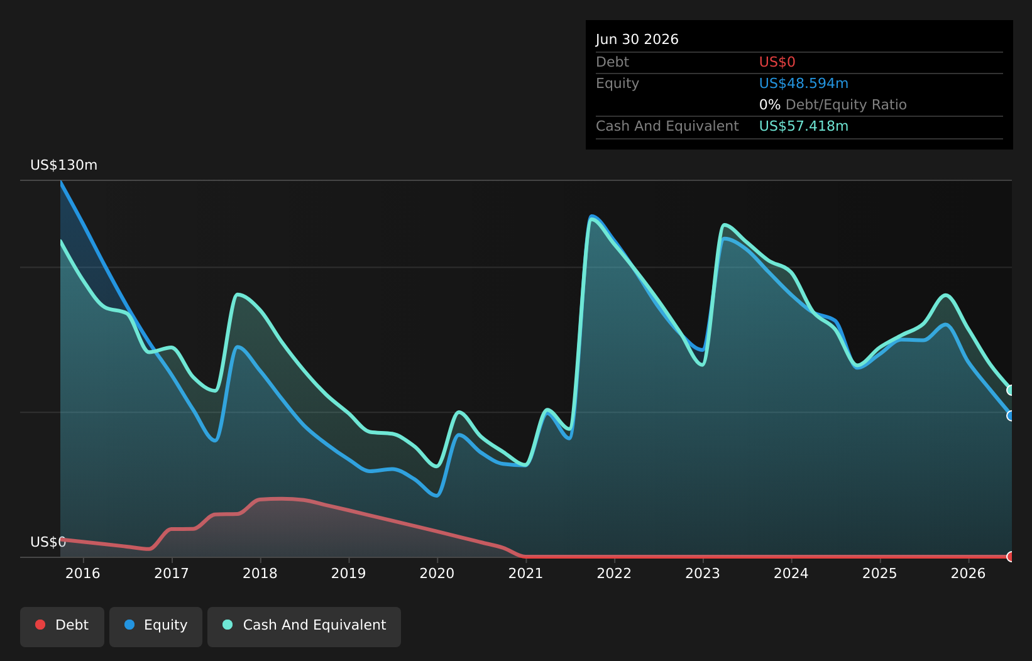Click the US$130m y-axis label
Image resolution: width=1032 pixels, height=661 pixels.
pos(64,165)
